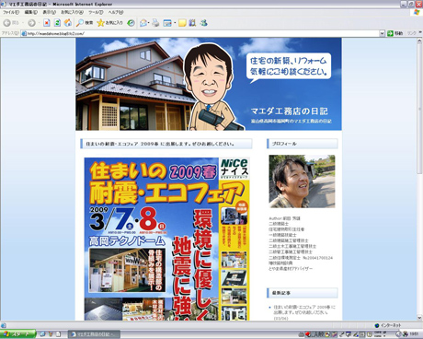
Task: Open the ファイル (File) menu
Action: coord(11,12)
